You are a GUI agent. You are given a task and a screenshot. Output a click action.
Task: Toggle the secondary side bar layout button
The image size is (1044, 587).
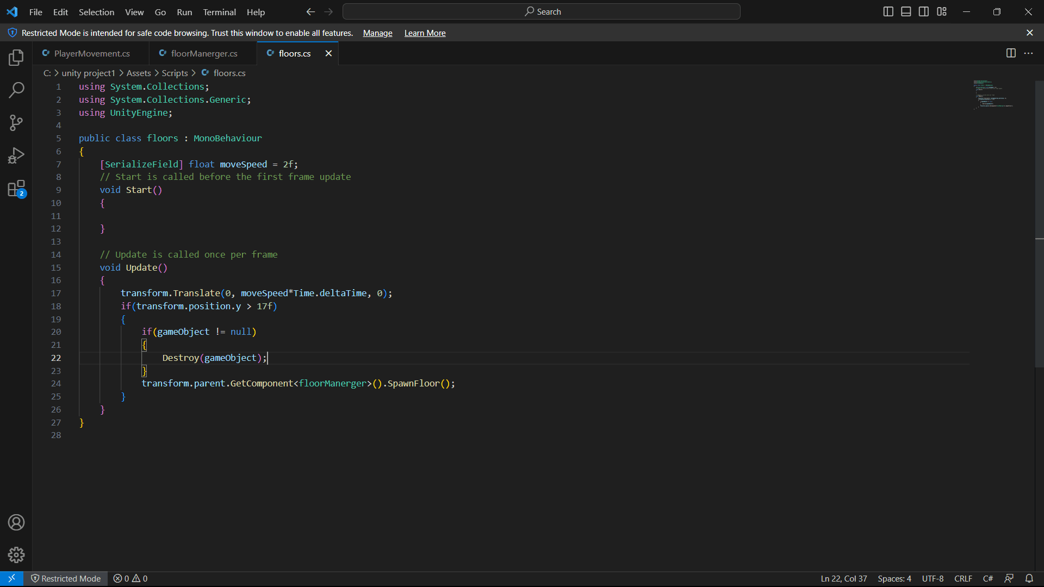(924, 11)
